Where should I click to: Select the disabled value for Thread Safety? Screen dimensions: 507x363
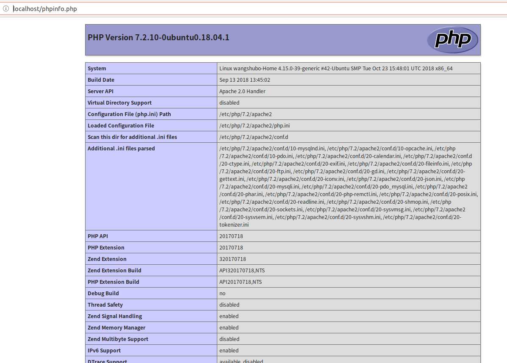(229, 305)
